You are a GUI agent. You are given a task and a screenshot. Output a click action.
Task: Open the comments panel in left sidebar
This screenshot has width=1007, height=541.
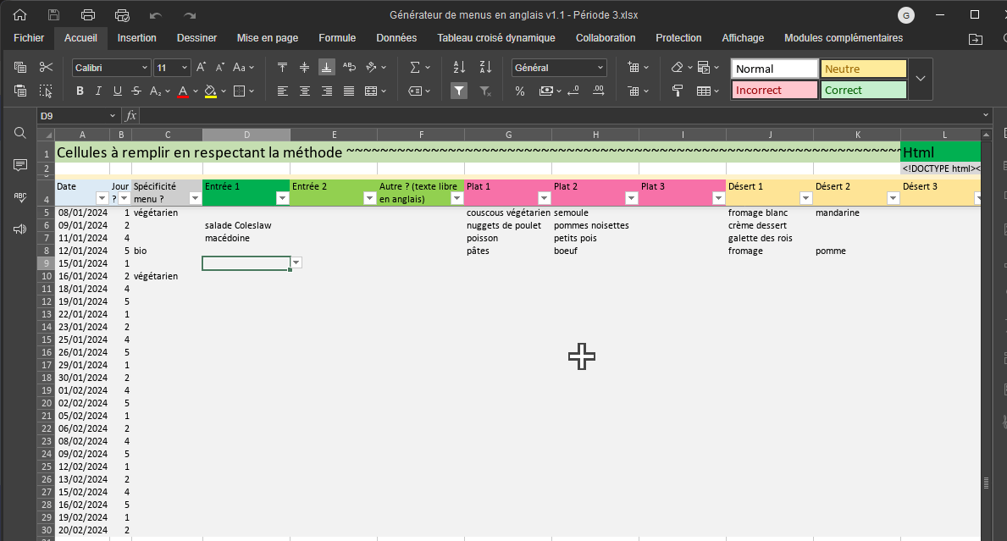pos(20,165)
